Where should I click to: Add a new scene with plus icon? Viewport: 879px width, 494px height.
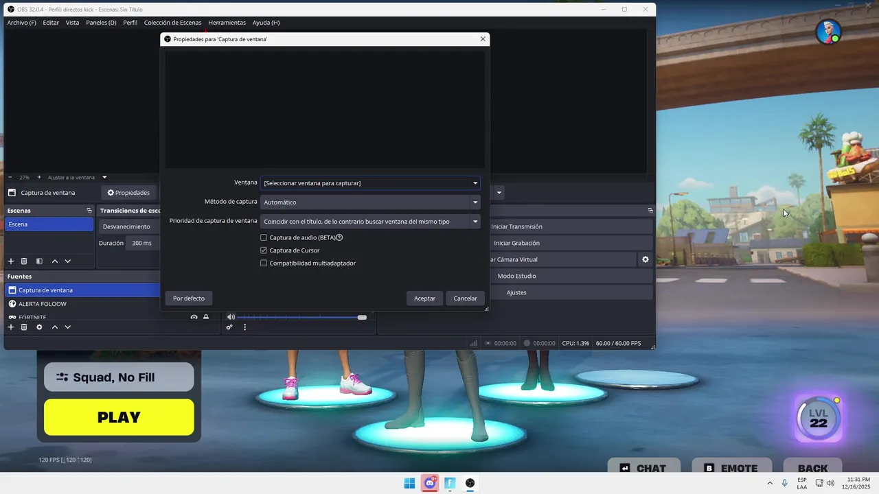(x=11, y=261)
